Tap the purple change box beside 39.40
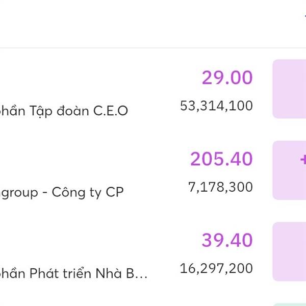The image size is (306, 306). (x=289, y=251)
